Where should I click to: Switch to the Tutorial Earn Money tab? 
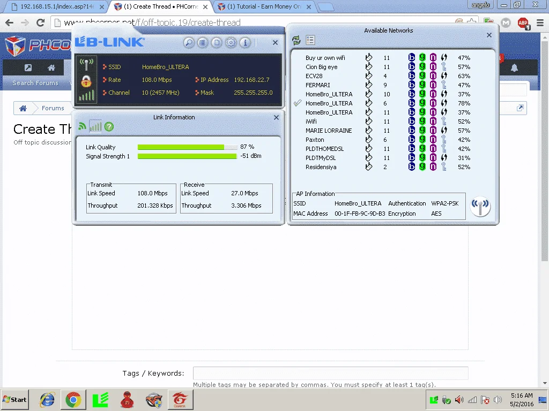pos(264,6)
